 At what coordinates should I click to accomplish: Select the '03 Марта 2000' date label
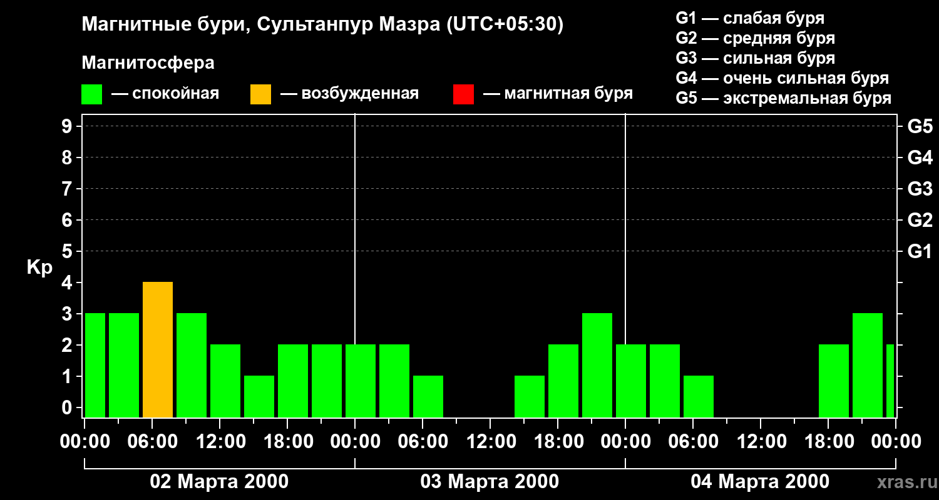click(490, 482)
